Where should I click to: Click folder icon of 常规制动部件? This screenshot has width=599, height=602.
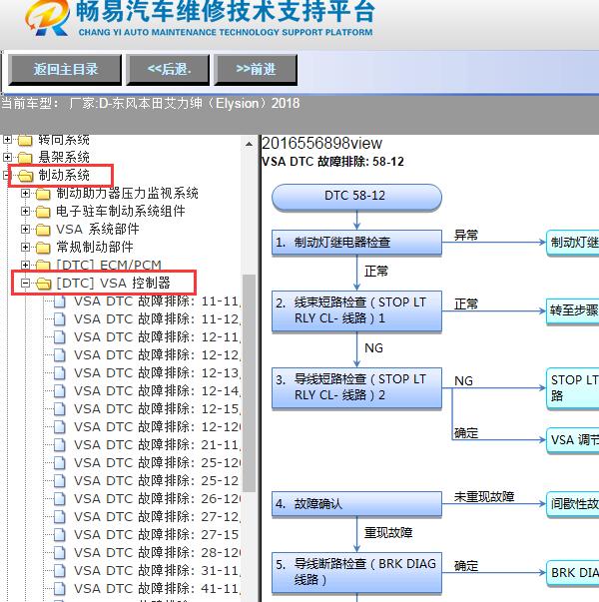(43, 248)
